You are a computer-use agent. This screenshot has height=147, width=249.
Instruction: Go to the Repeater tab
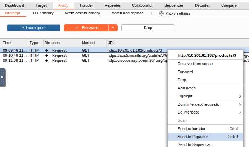tap(112, 5)
